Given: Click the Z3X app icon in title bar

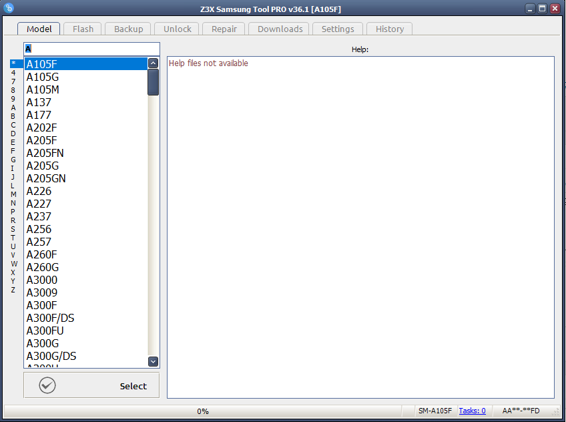Looking at the screenshot, I should click(x=8, y=7).
